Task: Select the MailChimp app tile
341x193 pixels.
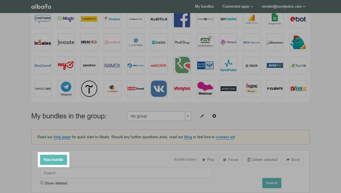Action: coord(182,42)
